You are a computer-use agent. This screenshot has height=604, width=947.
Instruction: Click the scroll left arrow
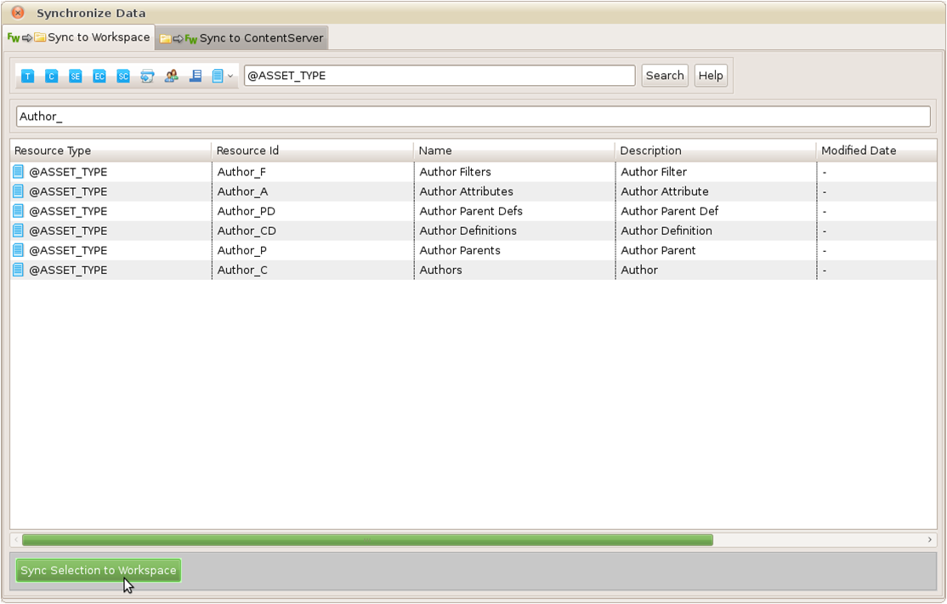coord(16,540)
